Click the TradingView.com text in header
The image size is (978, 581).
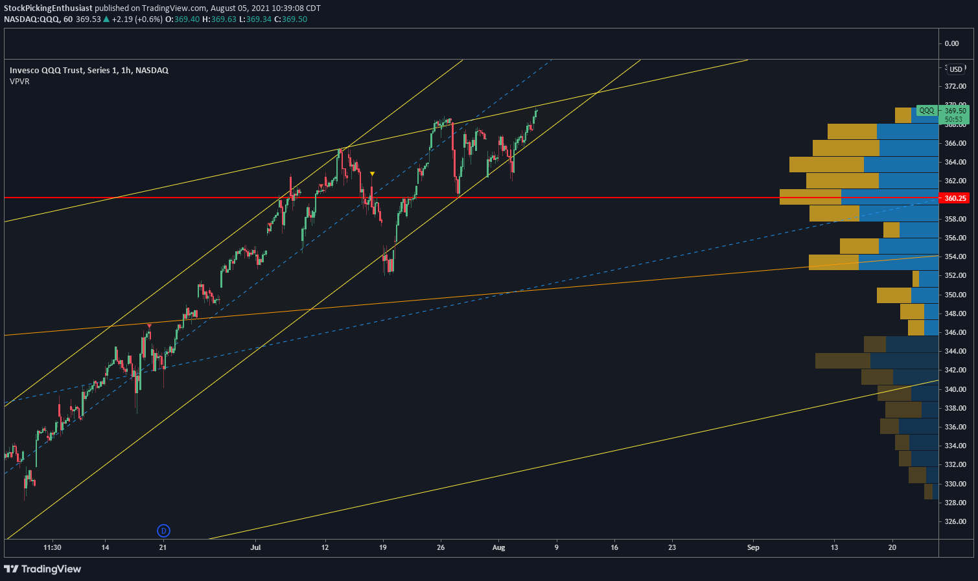173,8
